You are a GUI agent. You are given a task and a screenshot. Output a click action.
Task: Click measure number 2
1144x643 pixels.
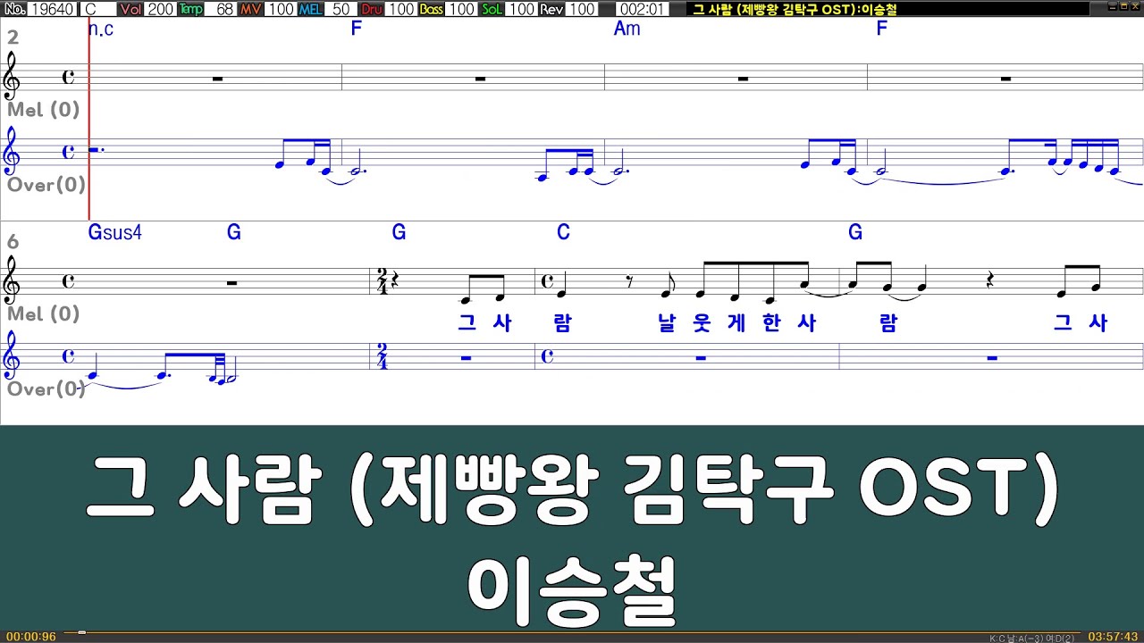click(13, 38)
